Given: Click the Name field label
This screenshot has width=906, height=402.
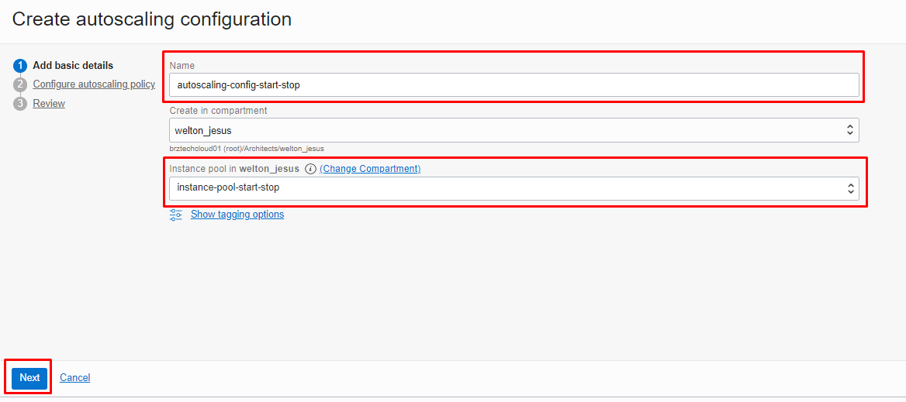Looking at the screenshot, I should tap(182, 66).
